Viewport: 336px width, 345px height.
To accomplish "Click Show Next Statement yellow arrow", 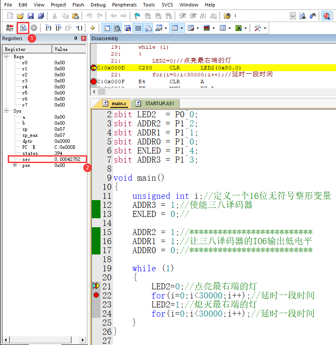I will click(92, 28).
